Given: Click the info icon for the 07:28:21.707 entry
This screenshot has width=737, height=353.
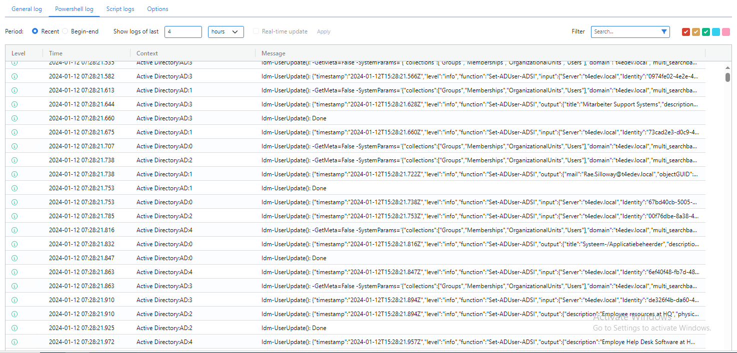Looking at the screenshot, I should pos(14,146).
